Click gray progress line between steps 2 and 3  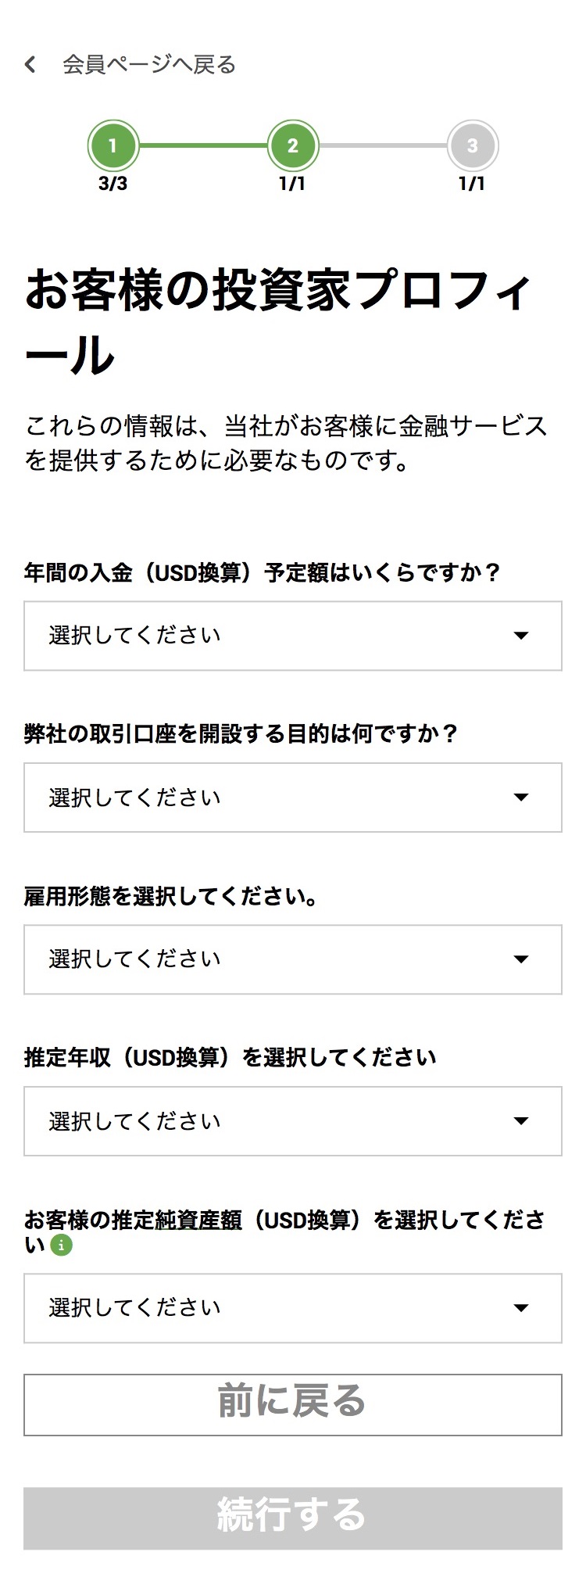pyautogui.click(x=383, y=145)
